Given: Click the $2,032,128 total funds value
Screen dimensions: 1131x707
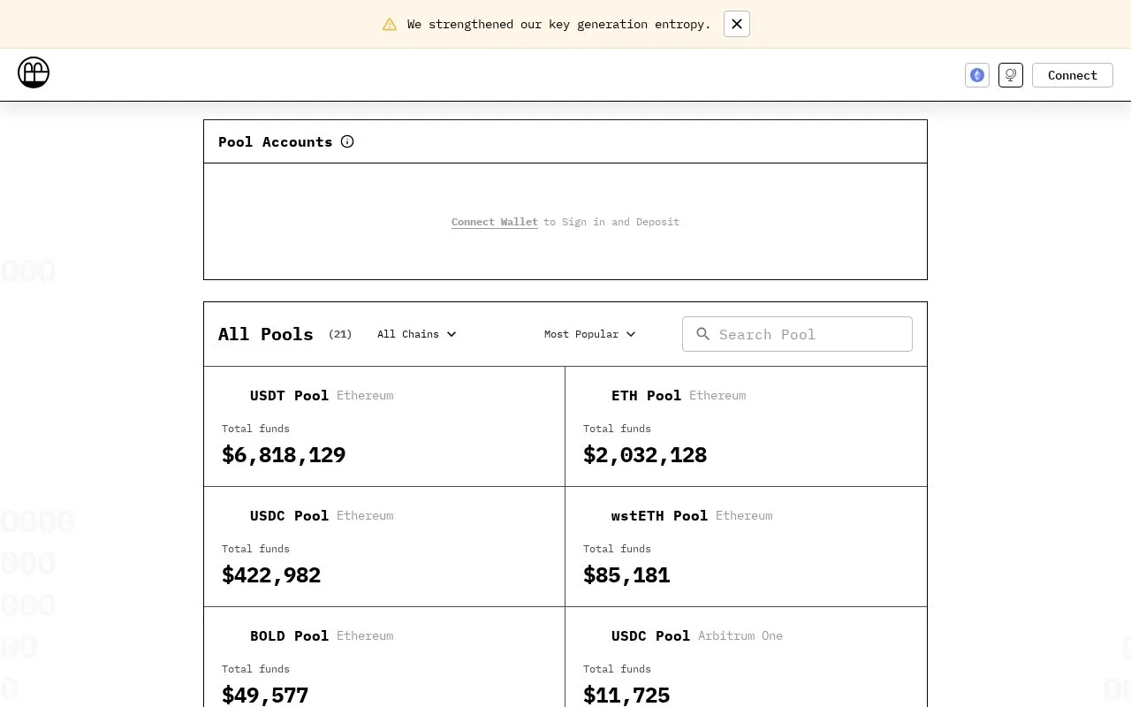Looking at the screenshot, I should 645,455.
